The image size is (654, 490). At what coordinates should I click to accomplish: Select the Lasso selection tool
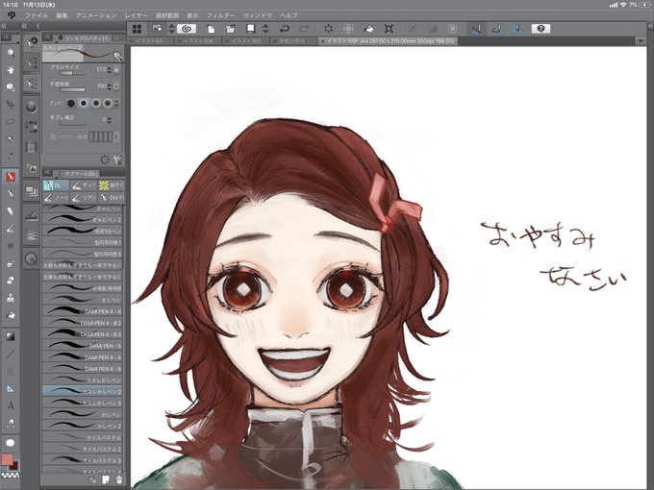pos(11,122)
